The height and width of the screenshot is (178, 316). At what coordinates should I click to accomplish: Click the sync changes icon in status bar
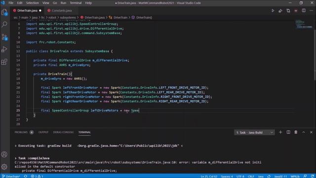(25, 176)
